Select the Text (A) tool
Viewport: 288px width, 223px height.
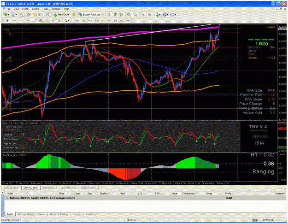pos(53,21)
